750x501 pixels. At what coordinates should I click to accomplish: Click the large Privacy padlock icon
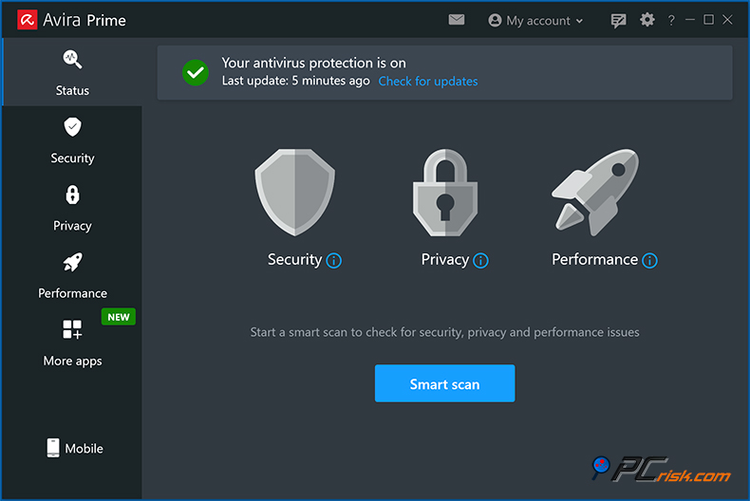445,193
